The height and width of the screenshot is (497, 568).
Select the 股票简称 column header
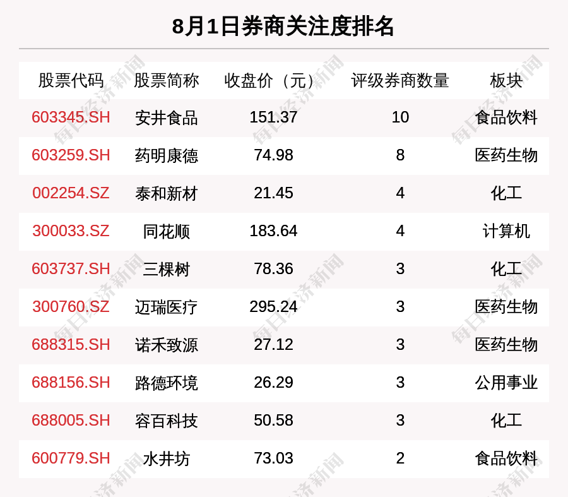[x=166, y=80]
